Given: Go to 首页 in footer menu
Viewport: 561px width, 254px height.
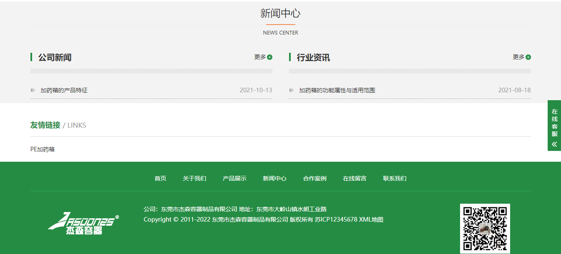Looking at the screenshot, I should pyautogui.click(x=160, y=178).
